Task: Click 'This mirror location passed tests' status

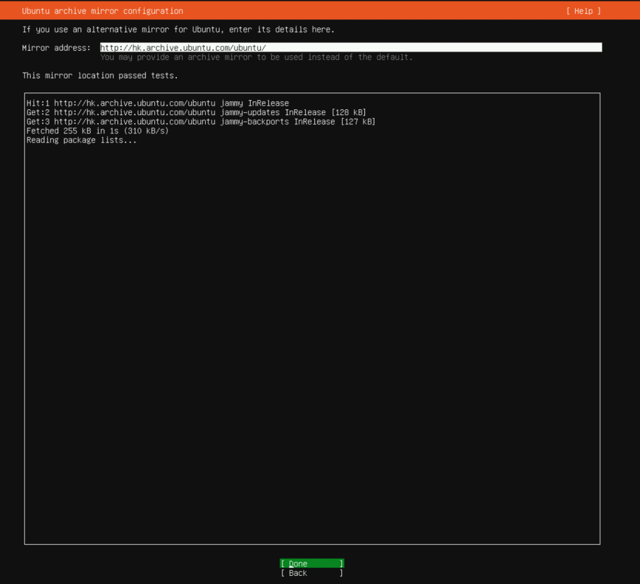Action: (100, 76)
